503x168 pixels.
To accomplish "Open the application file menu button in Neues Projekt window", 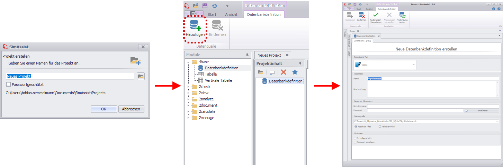I will (194, 14).
